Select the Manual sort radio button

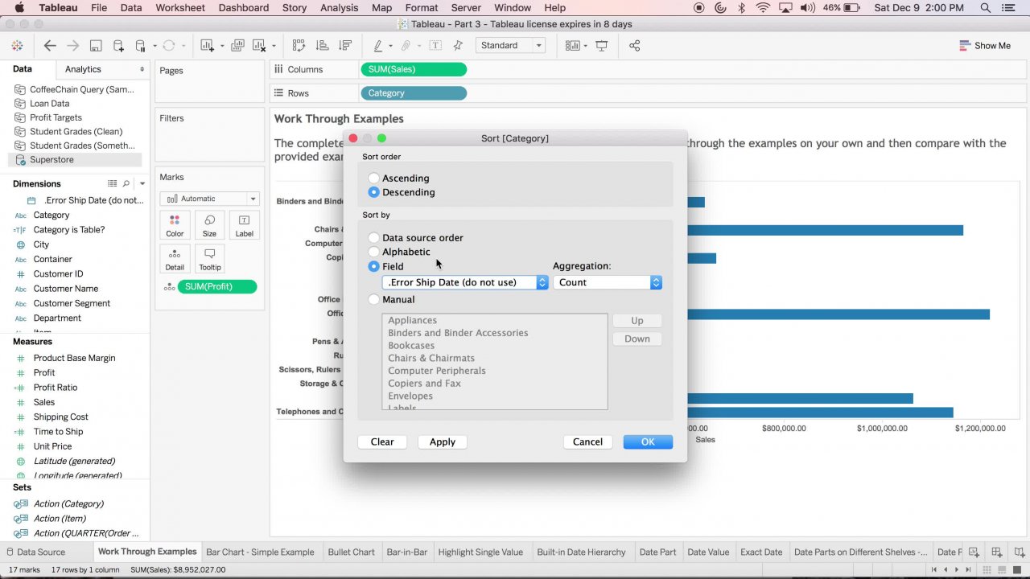[373, 299]
